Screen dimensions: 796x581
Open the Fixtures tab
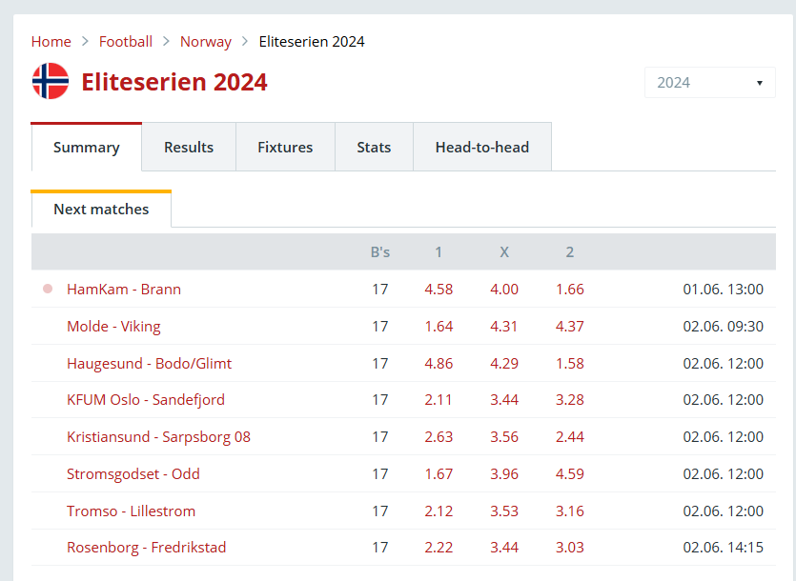285,147
